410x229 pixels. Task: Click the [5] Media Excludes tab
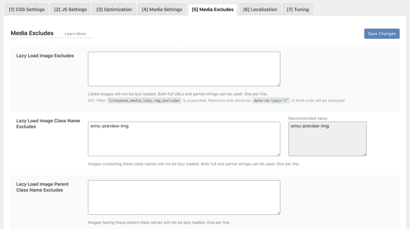click(x=212, y=10)
